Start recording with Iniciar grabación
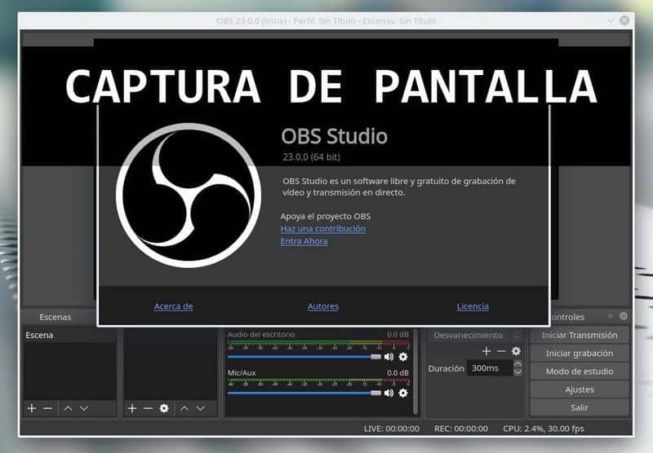The image size is (653, 453). point(579,354)
